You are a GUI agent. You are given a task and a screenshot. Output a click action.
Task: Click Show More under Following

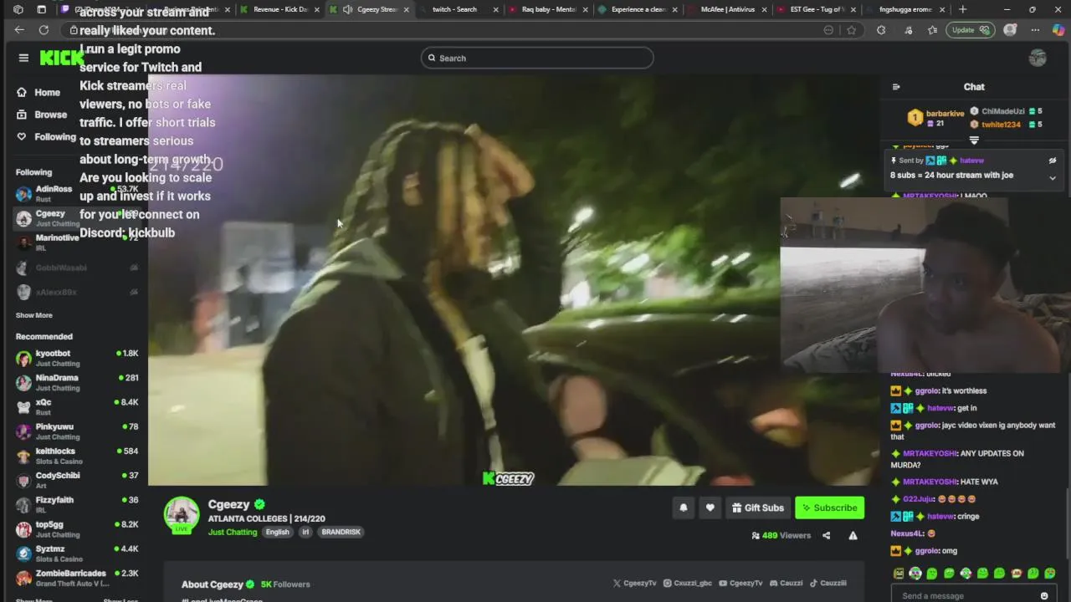tap(34, 315)
